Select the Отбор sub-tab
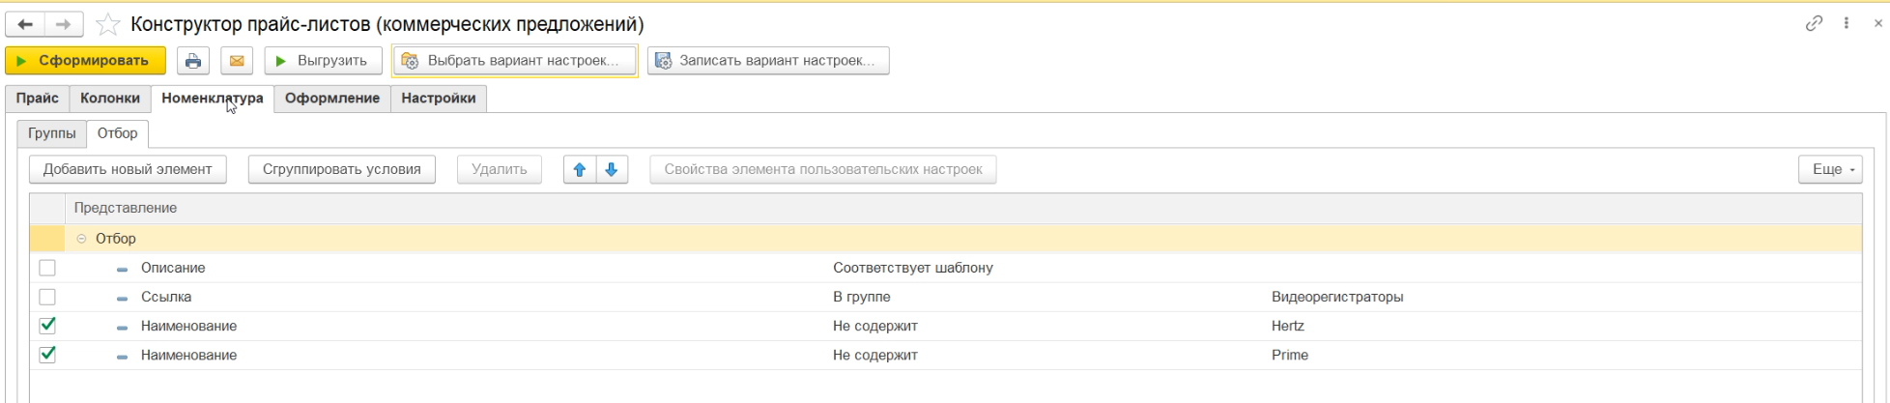 coord(118,133)
